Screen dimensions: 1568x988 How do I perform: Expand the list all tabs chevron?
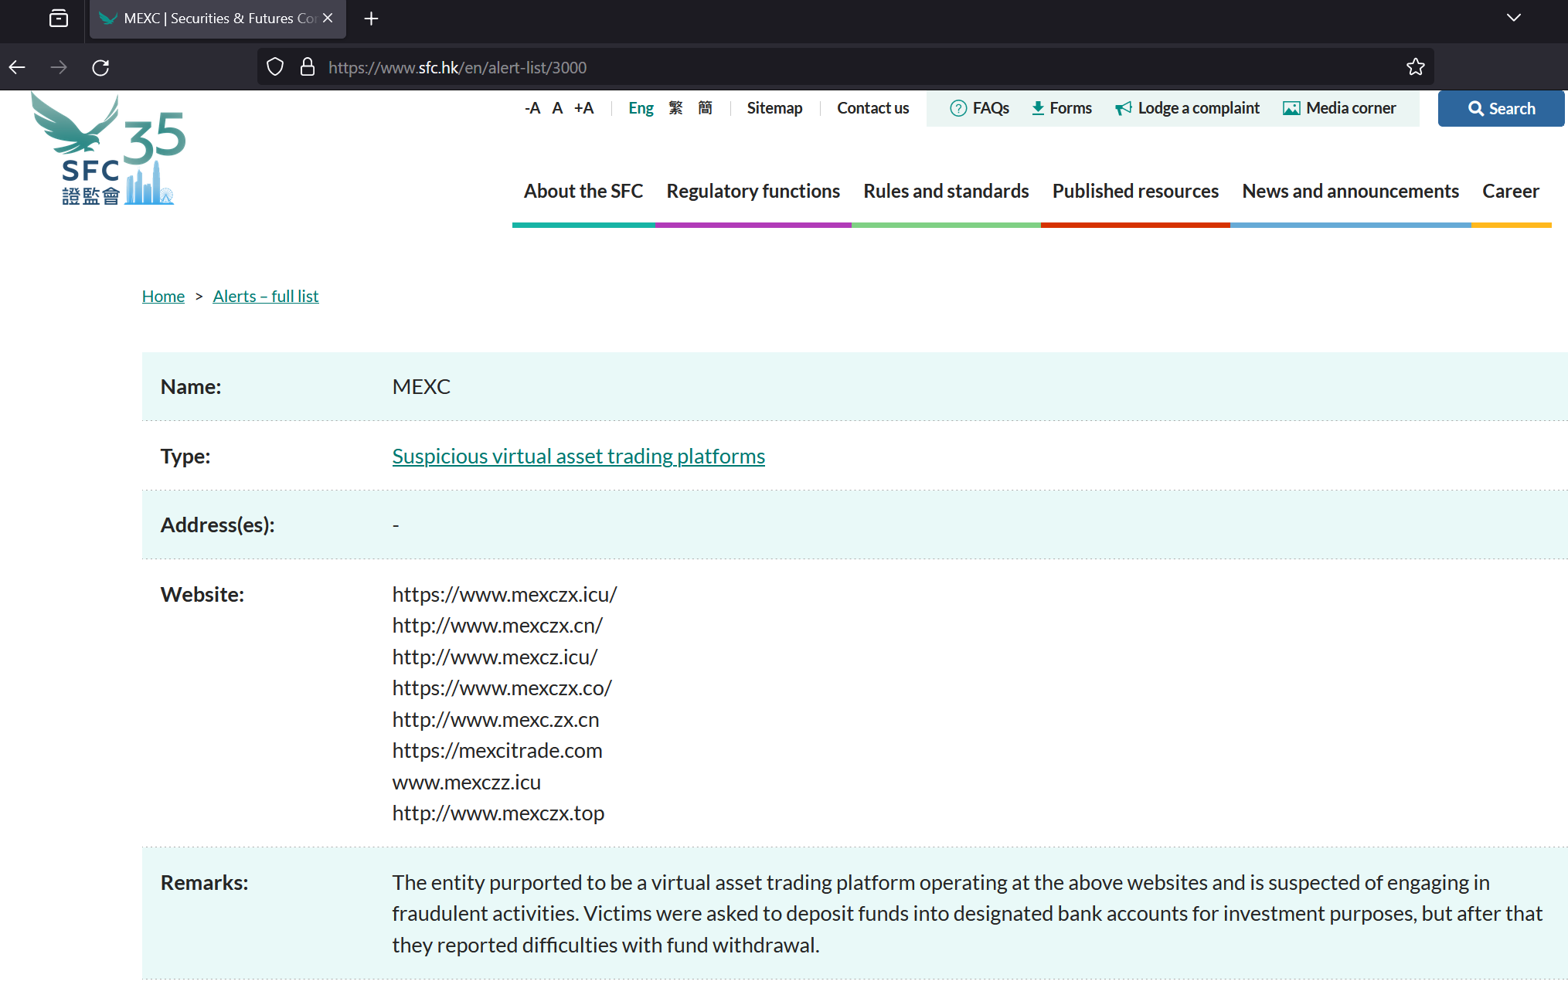click(x=1513, y=19)
